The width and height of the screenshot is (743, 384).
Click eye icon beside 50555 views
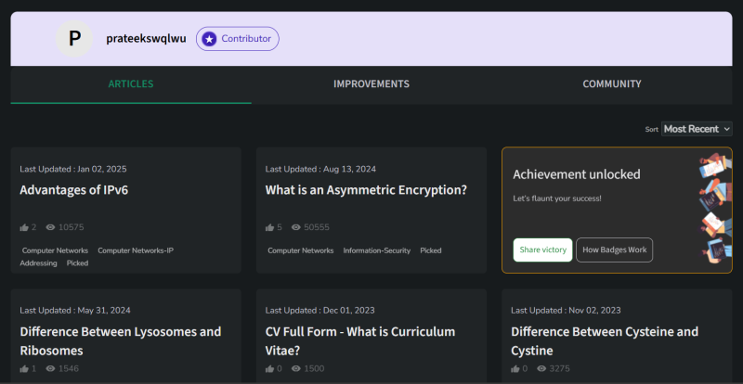tap(295, 227)
